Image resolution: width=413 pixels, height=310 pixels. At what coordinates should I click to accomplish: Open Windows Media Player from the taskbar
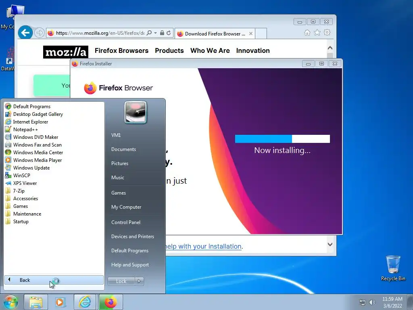click(x=60, y=302)
